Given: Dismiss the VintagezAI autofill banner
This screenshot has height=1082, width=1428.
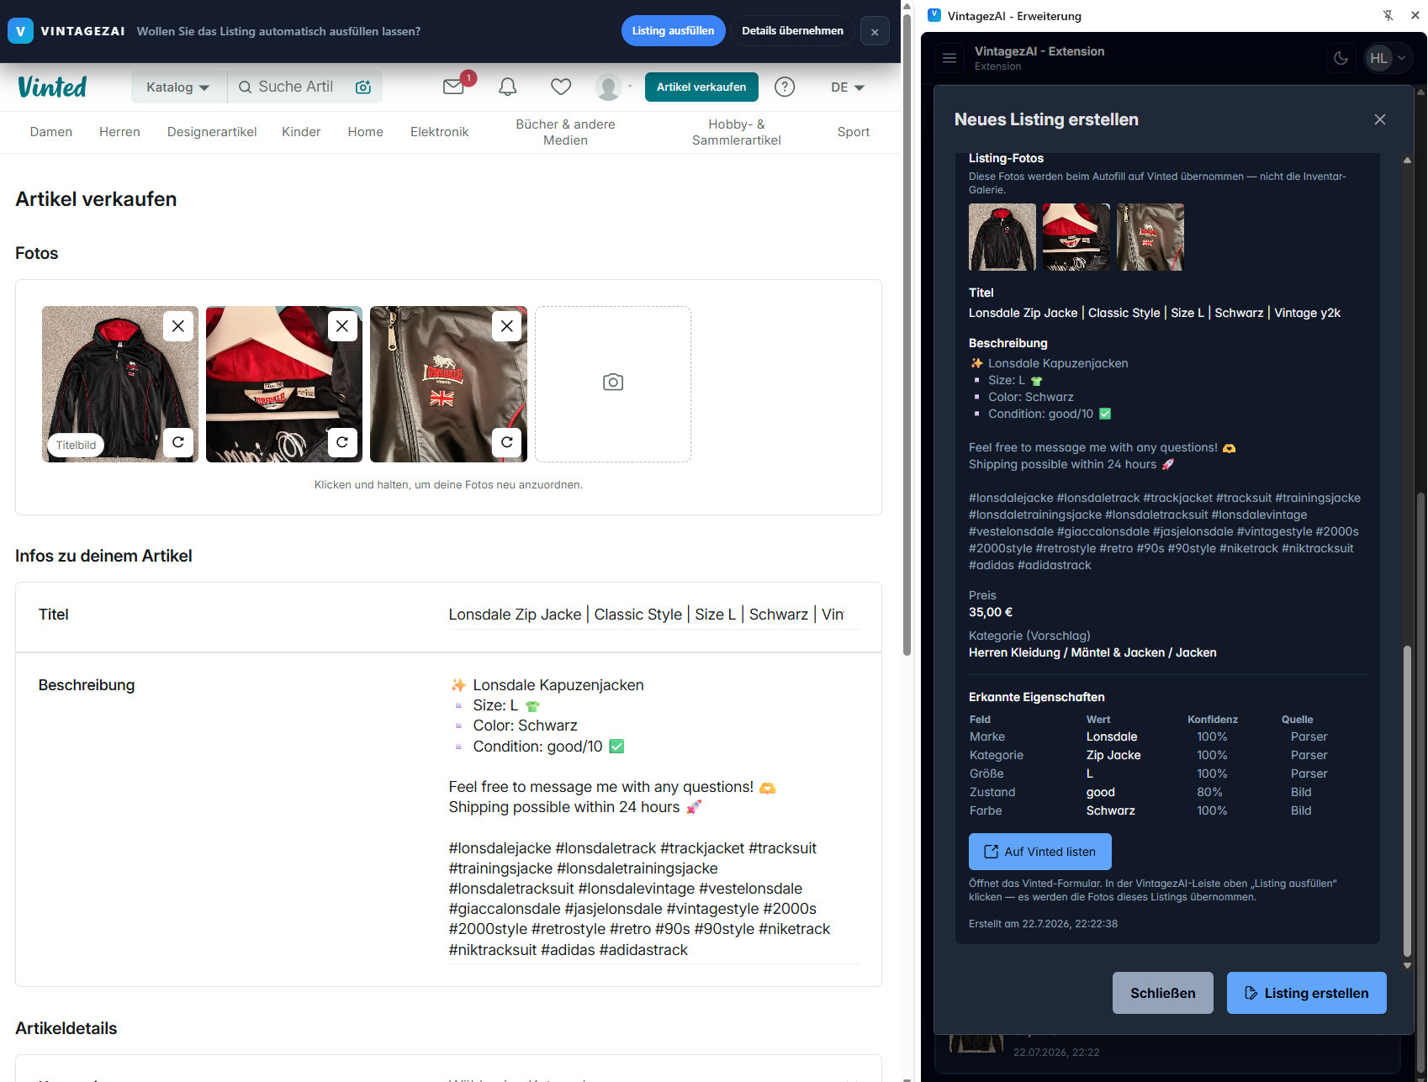Looking at the screenshot, I should click(875, 31).
